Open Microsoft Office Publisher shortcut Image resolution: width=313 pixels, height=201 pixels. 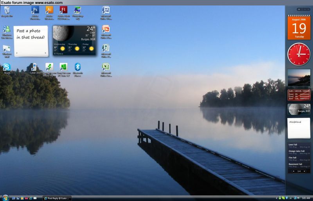106,51
